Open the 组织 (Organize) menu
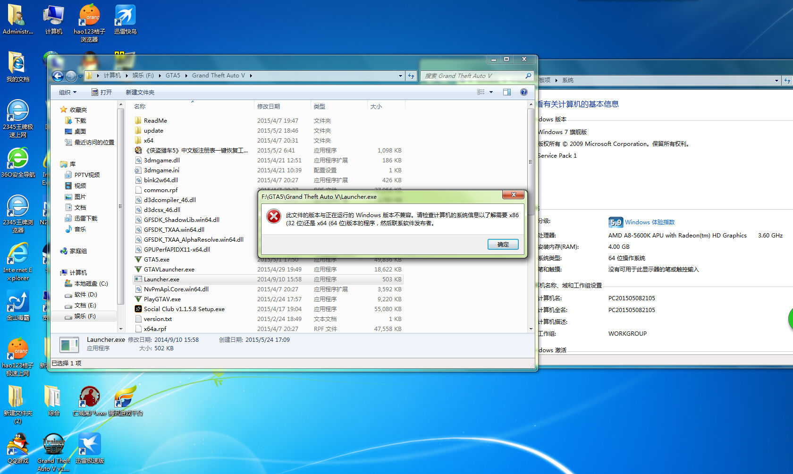 pyautogui.click(x=67, y=93)
